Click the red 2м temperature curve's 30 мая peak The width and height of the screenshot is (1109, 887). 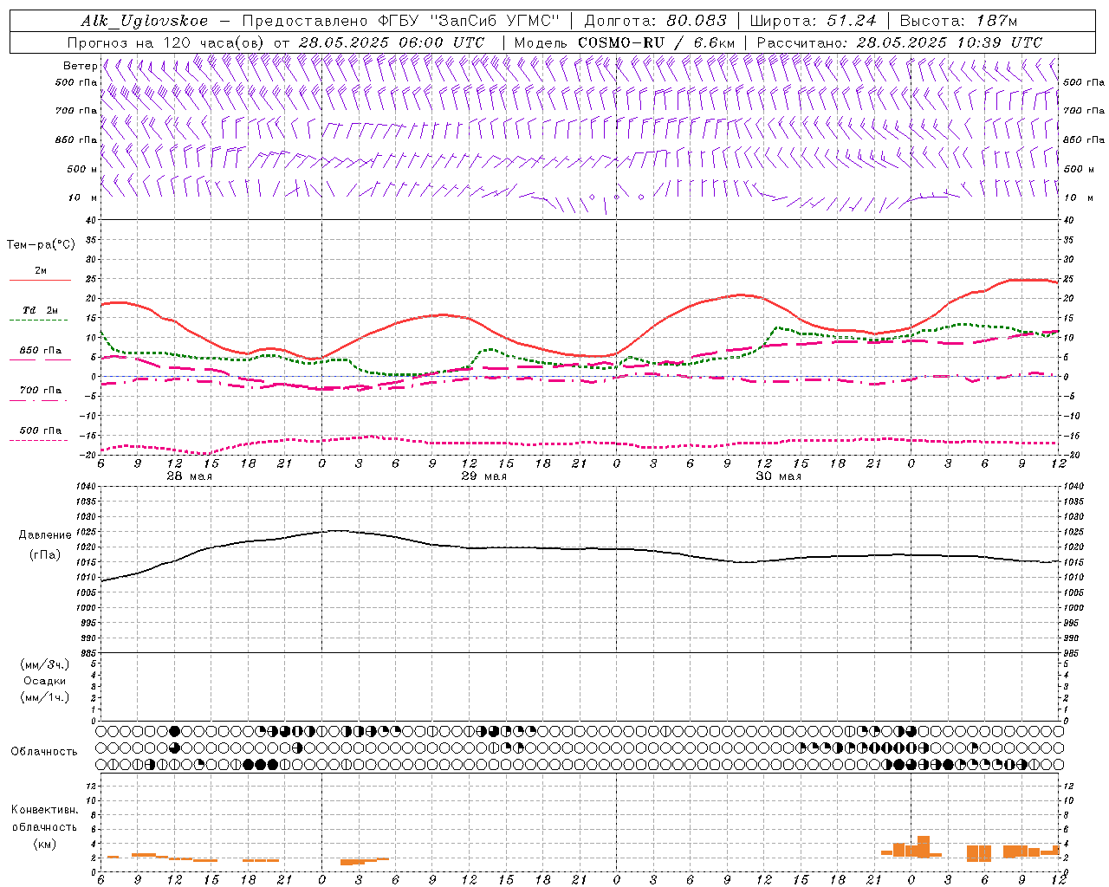[x=743, y=295]
